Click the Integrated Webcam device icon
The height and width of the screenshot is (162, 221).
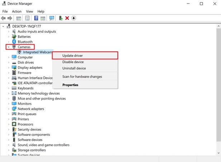[19, 52]
